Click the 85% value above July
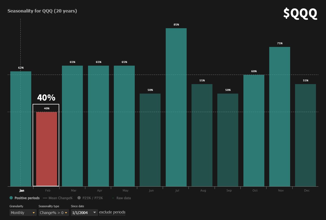 pyautogui.click(x=176, y=25)
